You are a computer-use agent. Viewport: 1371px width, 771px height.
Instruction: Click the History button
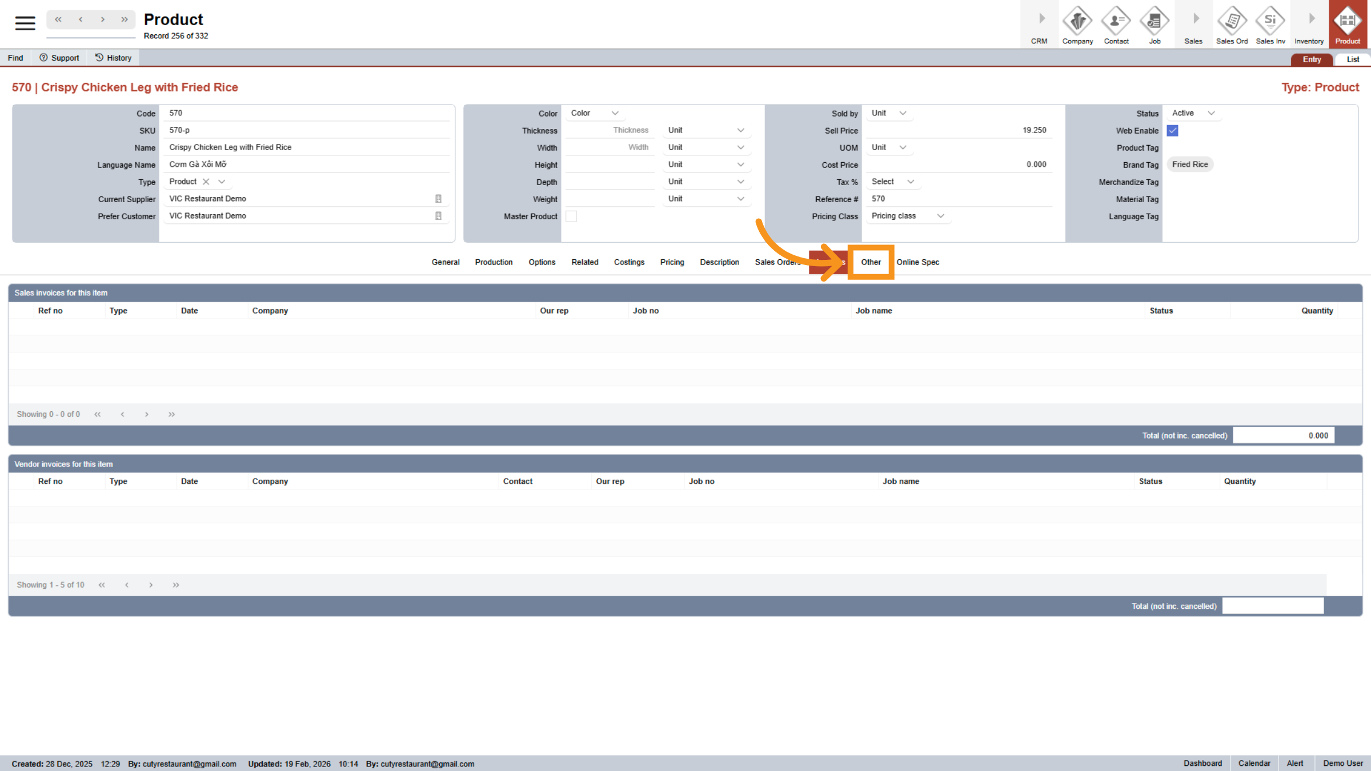(x=113, y=58)
